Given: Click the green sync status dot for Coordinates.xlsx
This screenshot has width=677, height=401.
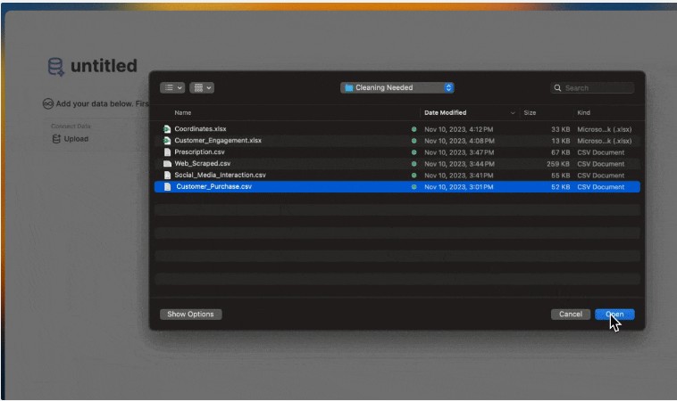Looking at the screenshot, I should (414, 129).
